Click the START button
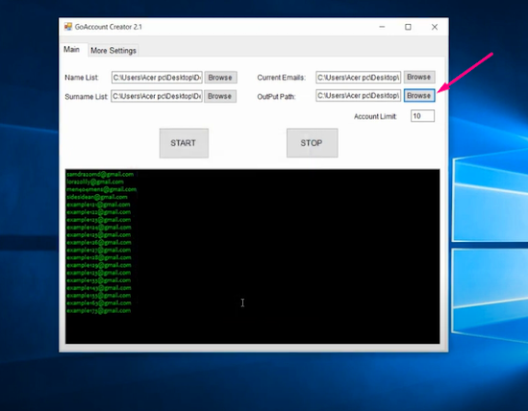The height and width of the screenshot is (411, 528). coord(184,143)
